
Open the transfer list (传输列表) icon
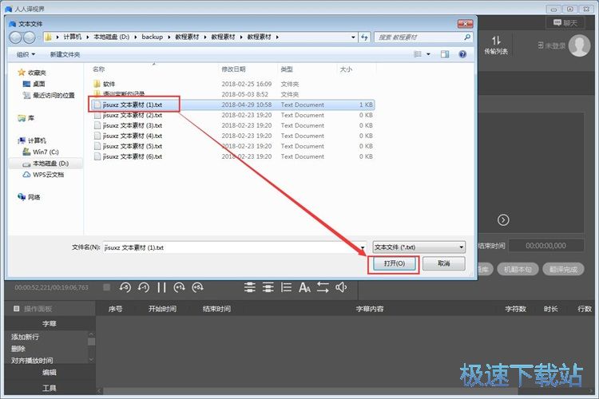point(496,45)
